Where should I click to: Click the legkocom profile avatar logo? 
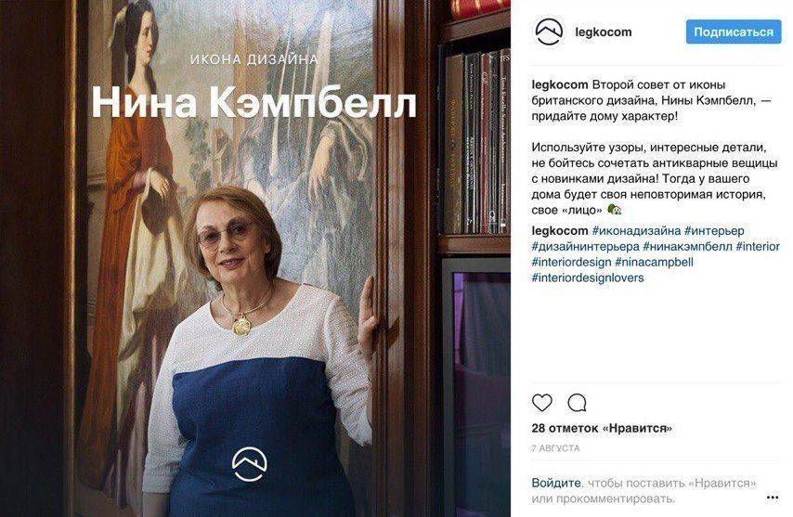(549, 32)
